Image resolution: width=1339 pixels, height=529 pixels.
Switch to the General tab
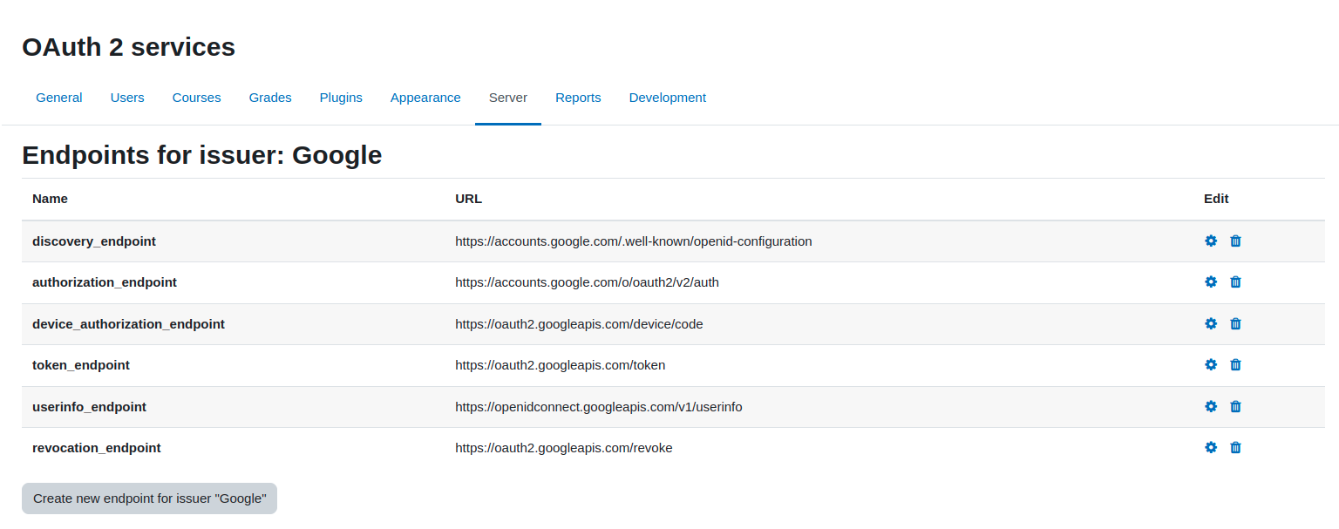click(59, 98)
